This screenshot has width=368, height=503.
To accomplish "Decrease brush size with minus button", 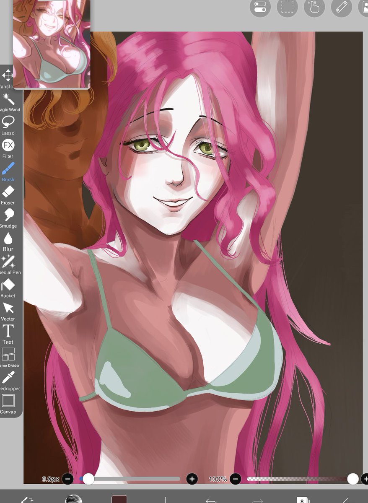I will (68, 479).
